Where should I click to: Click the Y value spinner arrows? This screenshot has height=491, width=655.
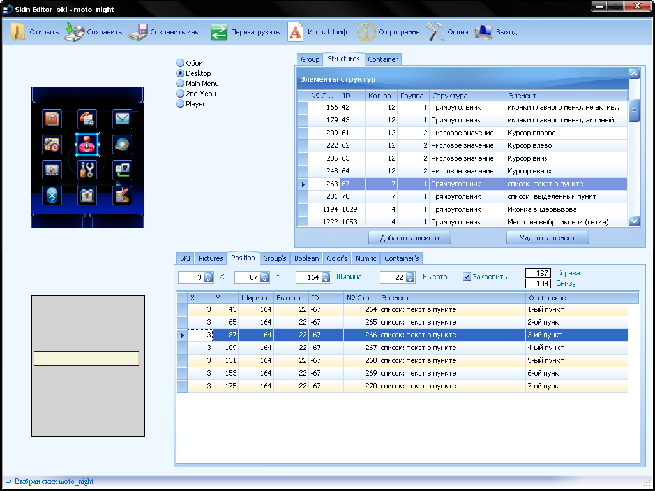pos(264,277)
